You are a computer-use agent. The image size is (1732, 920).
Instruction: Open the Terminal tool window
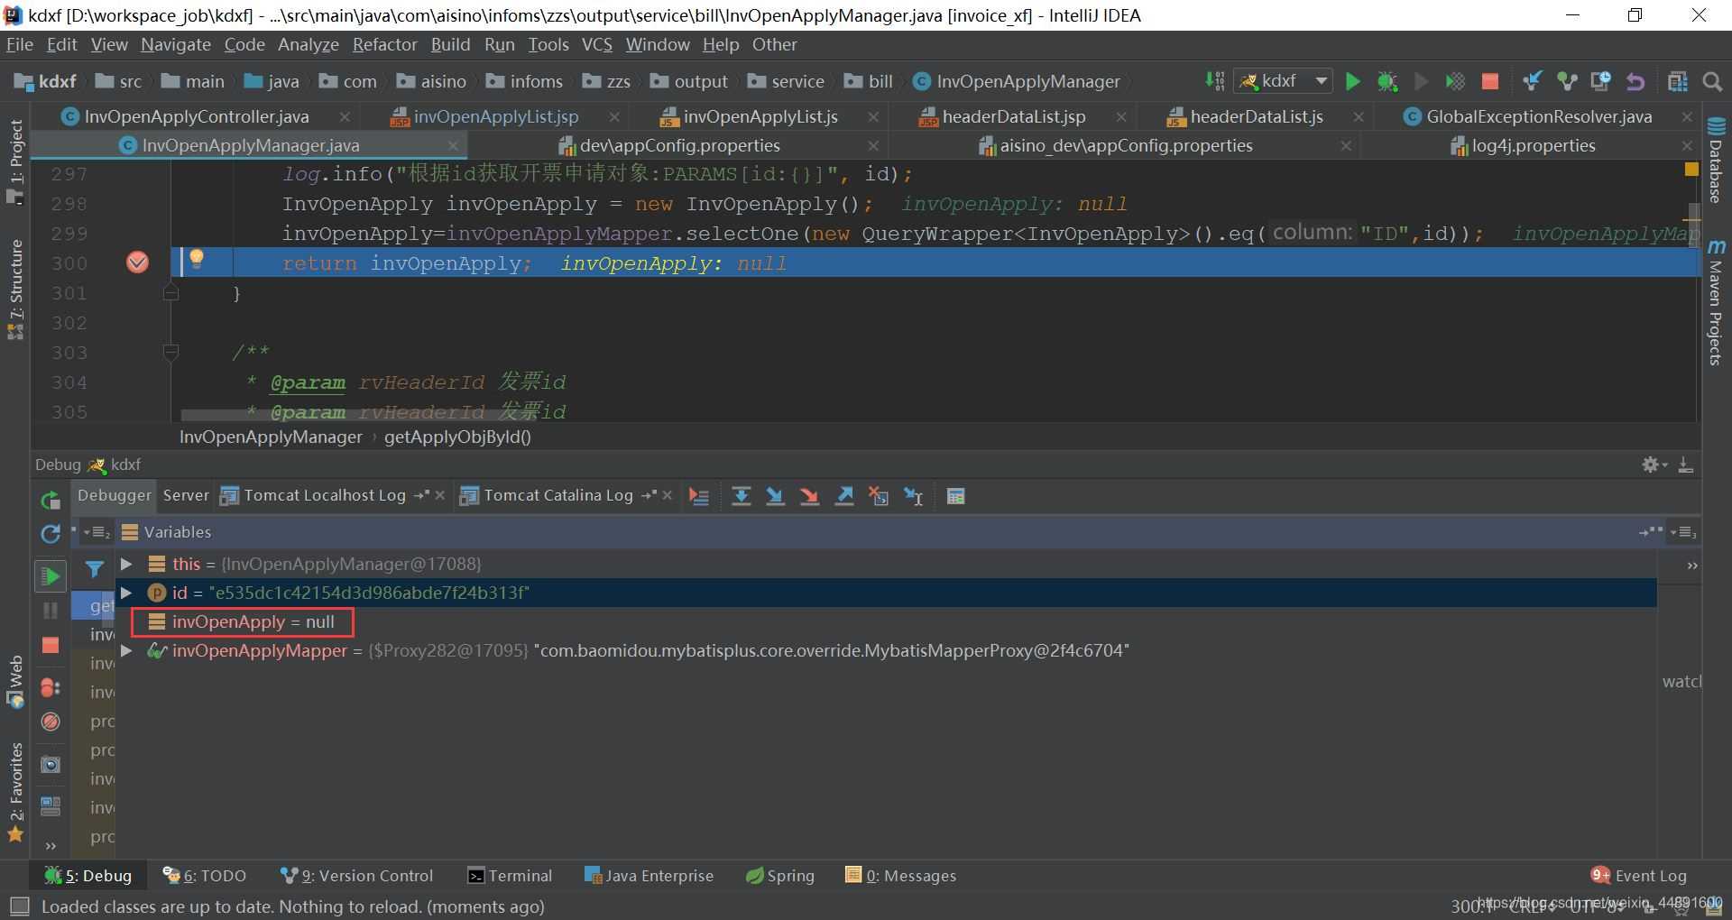(510, 876)
